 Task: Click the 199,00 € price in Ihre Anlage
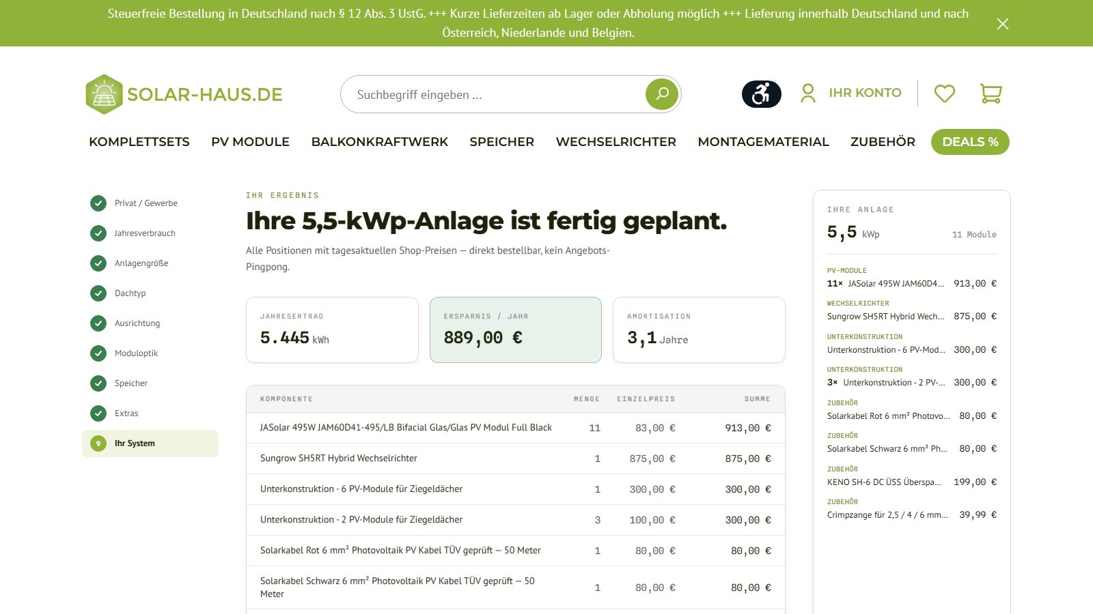click(975, 482)
